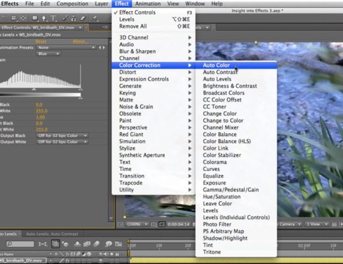This screenshot has width=343, height=264.
Task: Open the 1 View layout dropdown
Action: coord(316,224)
